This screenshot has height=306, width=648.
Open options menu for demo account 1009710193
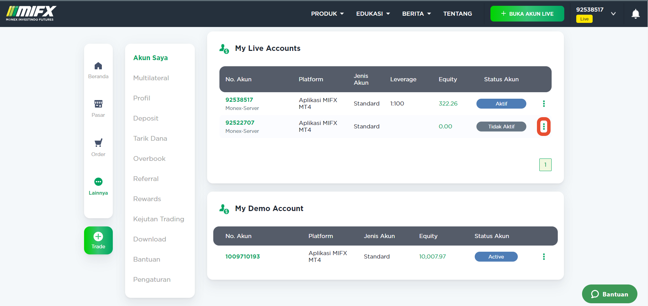pos(544,256)
